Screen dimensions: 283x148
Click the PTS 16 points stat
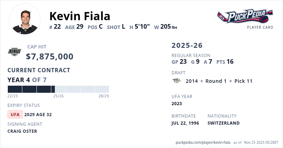pos(225,62)
